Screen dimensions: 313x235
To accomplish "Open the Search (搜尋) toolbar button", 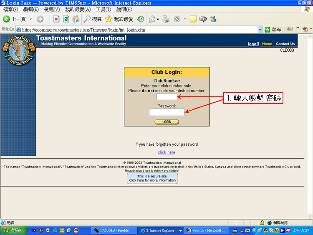I will [93, 19].
